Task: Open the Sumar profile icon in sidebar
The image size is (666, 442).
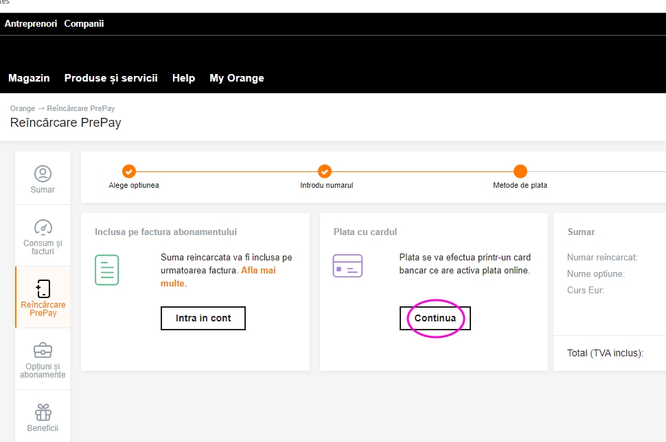Action: [x=43, y=173]
